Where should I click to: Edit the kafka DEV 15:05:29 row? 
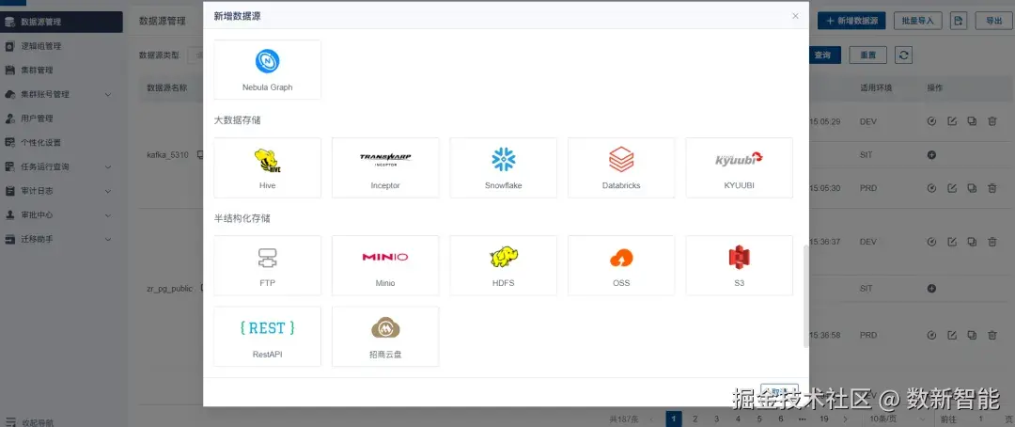point(951,121)
